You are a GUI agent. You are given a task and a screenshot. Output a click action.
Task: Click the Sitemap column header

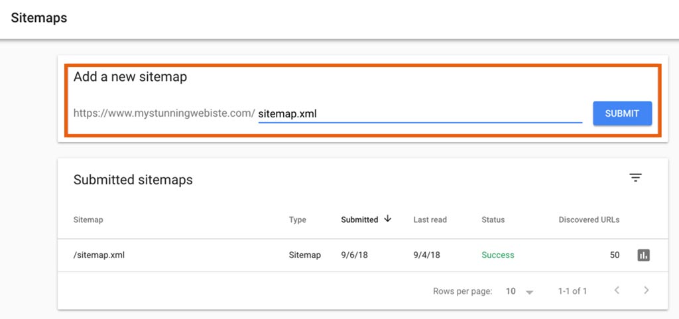click(x=88, y=220)
